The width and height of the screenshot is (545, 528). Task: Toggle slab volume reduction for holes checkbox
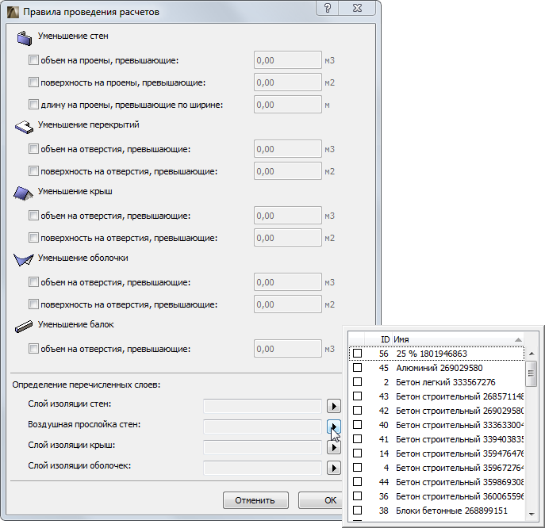[x=33, y=149]
